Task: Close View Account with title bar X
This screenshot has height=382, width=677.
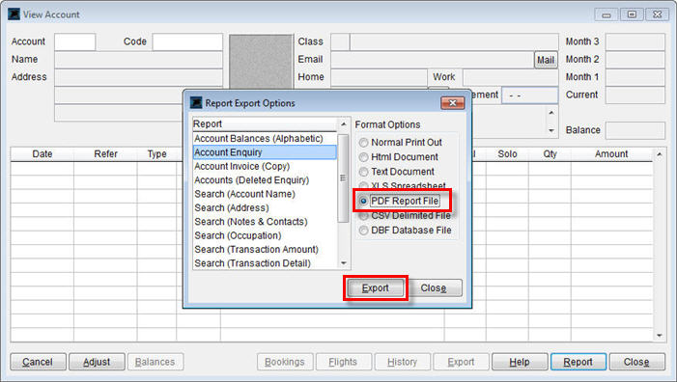Action: (657, 14)
